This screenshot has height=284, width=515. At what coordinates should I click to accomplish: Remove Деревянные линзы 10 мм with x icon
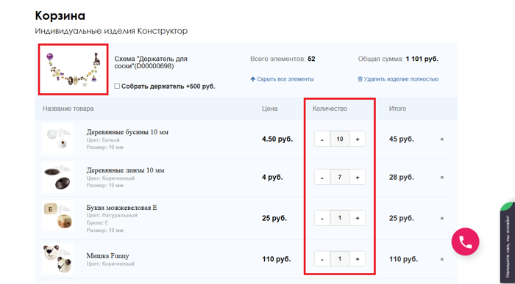point(441,177)
